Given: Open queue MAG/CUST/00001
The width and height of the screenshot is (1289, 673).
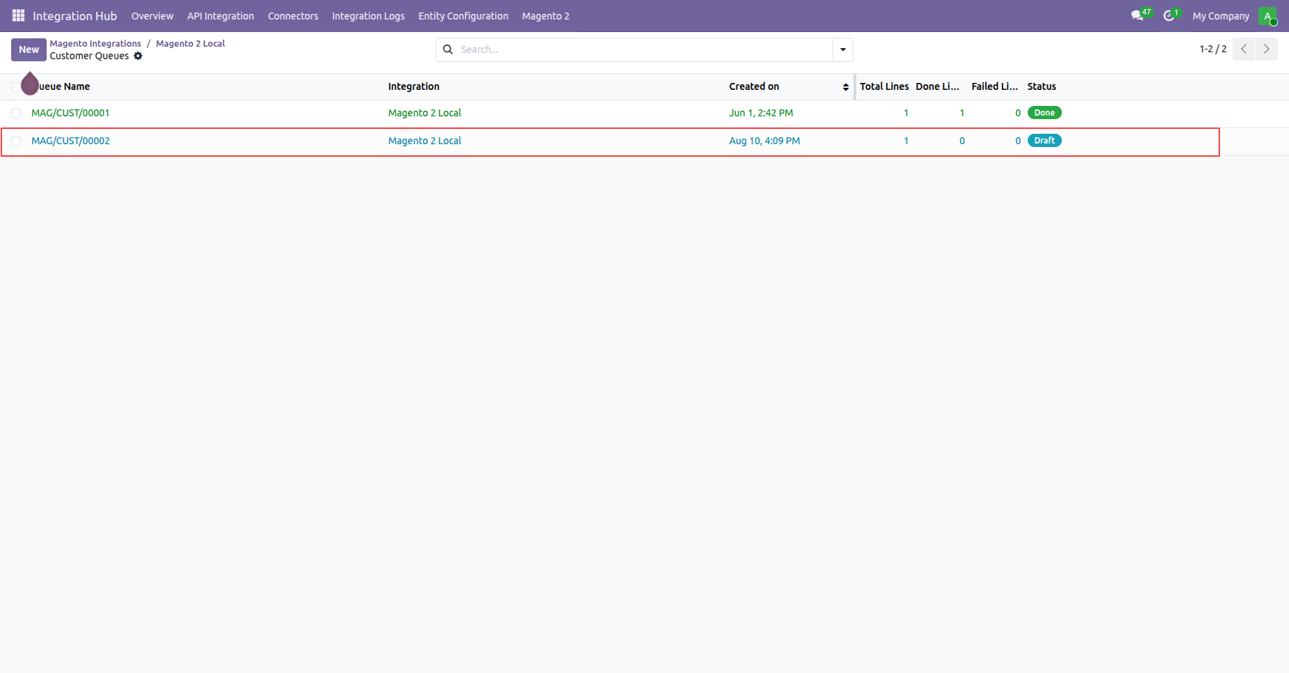Looking at the screenshot, I should pyautogui.click(x=70, y=113).
